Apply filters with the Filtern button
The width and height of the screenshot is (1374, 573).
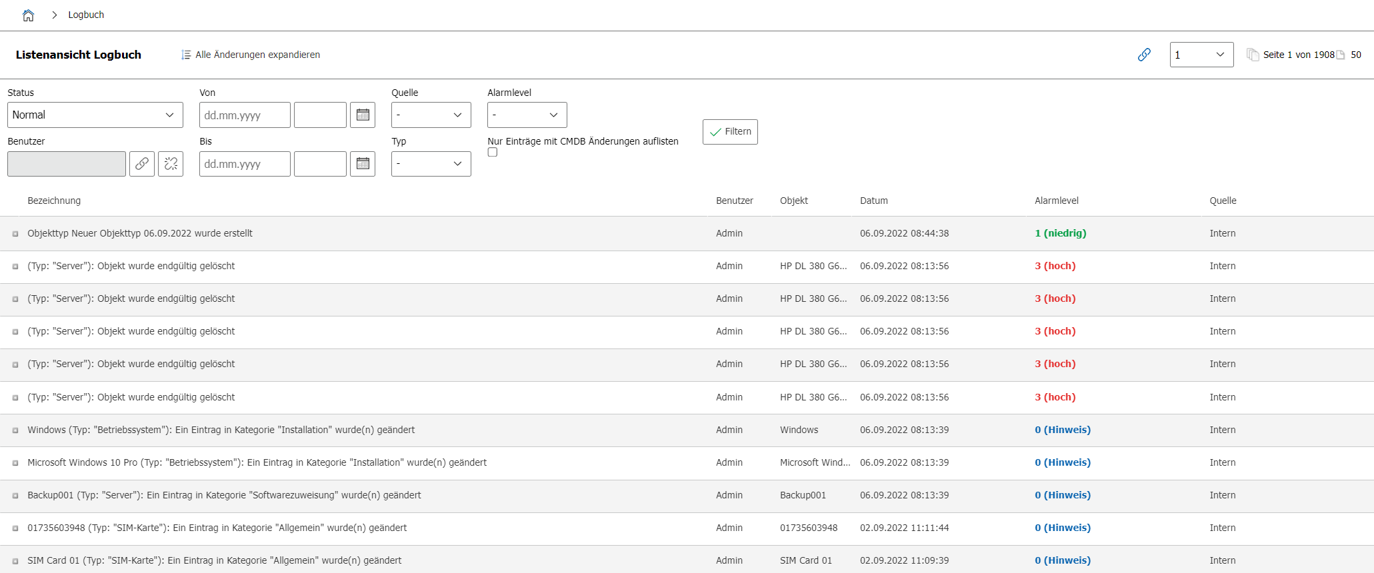tap(730, 132)
